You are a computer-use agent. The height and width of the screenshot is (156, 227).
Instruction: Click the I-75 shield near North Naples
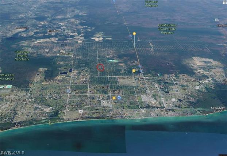point(68,91)
